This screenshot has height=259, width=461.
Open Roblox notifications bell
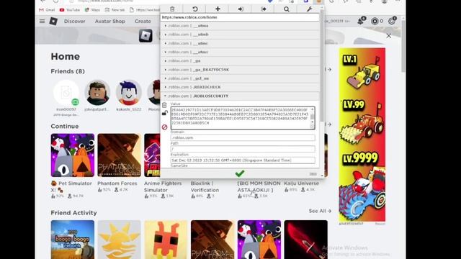coord(361,21)
